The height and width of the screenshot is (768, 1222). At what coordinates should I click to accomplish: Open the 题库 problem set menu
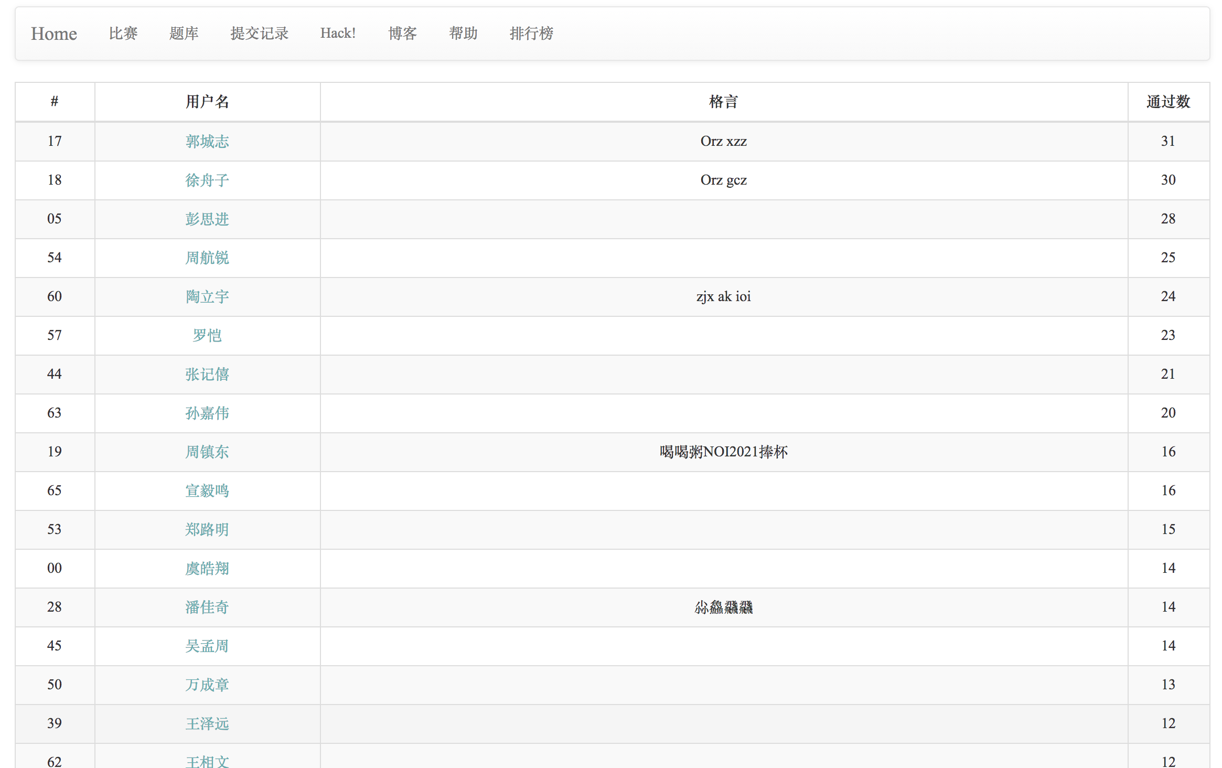[184, 34]
